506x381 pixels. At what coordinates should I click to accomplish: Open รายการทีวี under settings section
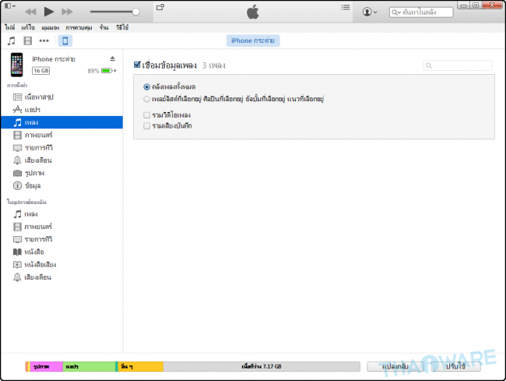click(x=61, y=148)
